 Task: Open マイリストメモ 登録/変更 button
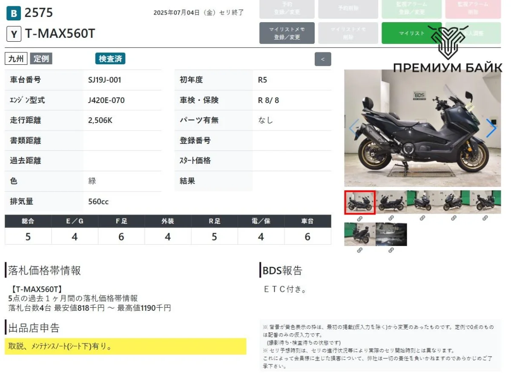(x=287, y=33)
